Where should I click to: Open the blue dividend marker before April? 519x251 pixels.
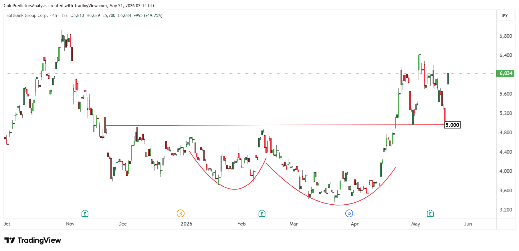pyautogui.click(x=349, y=214)
